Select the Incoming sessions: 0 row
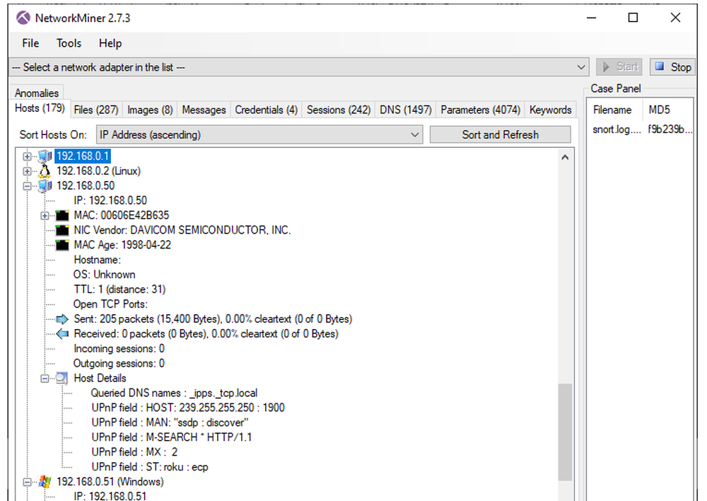Image resolution: width=707 pixels, height=501 pixels. coord(119,349)
